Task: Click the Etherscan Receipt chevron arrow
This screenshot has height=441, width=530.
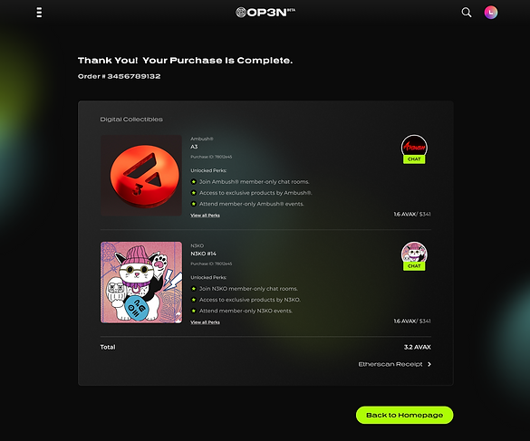Action: [429, 364]
